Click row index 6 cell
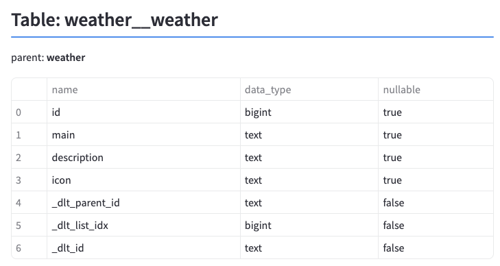The image size is (500, 266). tap(29, 247)
